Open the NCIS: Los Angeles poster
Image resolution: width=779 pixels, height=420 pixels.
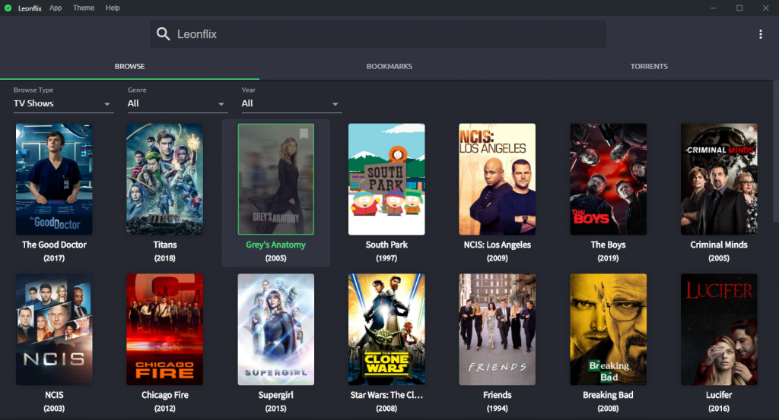click(498, 179)
